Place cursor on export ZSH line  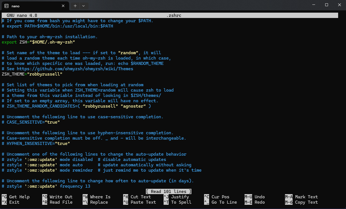coord(38,42)
